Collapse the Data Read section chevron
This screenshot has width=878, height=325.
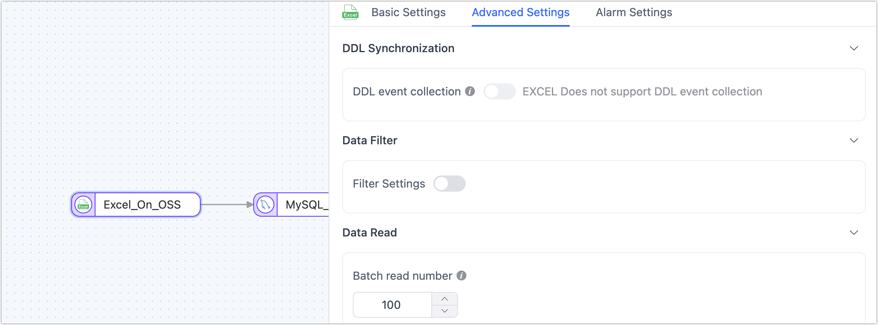coord(854,233)
